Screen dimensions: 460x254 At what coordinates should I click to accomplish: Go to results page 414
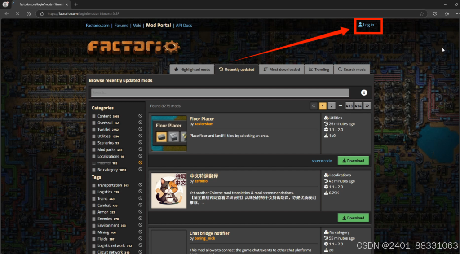point(358,106)
